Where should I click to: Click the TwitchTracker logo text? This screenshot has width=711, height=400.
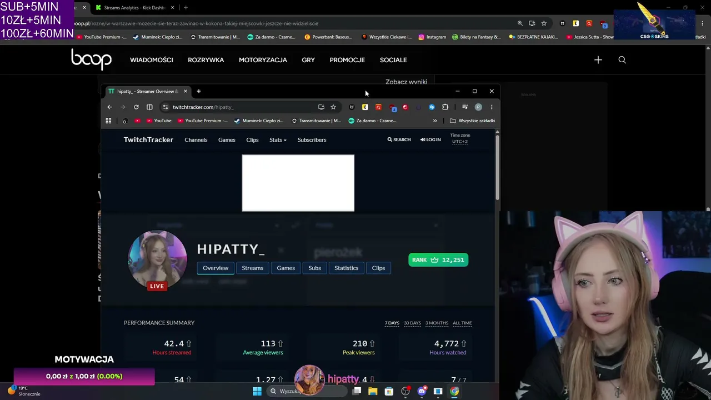click(148, 140)
